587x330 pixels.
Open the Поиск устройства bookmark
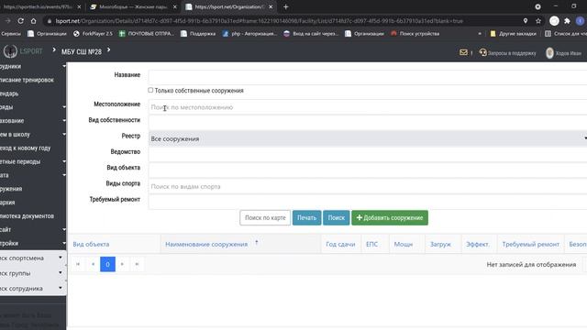click(x=415, y=34)
